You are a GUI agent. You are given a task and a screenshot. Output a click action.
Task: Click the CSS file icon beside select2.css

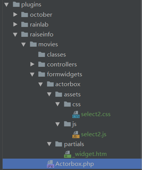click(x=76, y=115)
